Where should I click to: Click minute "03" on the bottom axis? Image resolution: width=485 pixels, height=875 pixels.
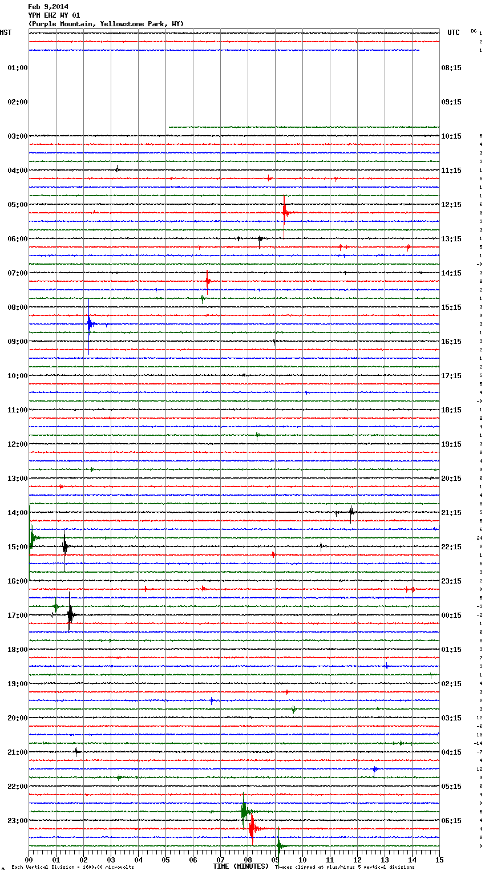[x=111, y=860]
